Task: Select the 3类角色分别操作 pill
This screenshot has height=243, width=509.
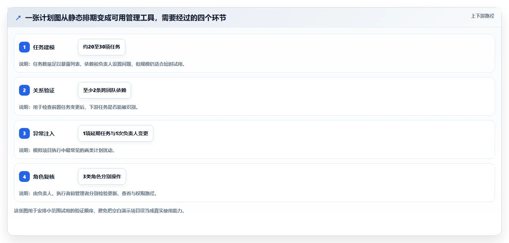Action: (102, 176)
